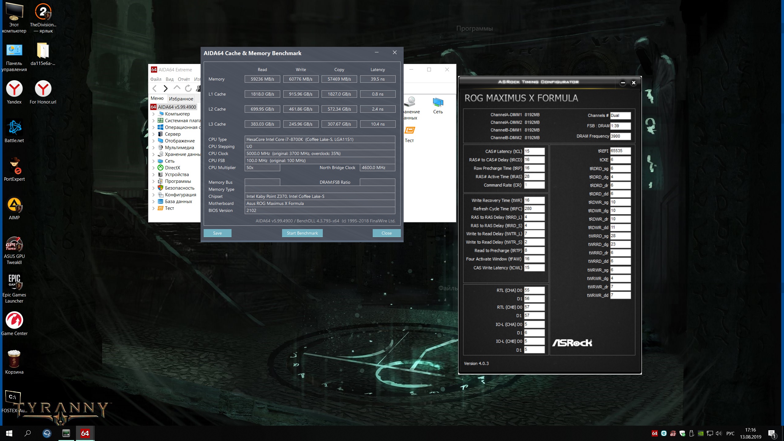Click the CAS# Latency (tCL) field
Screen dimensions: 784x441
pos(534,151)
